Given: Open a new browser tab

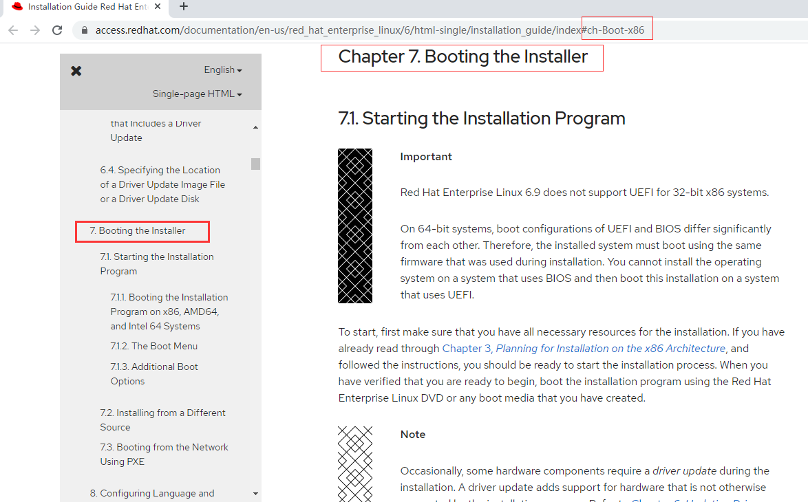Looking at the screenshot, I should point(184,7).
